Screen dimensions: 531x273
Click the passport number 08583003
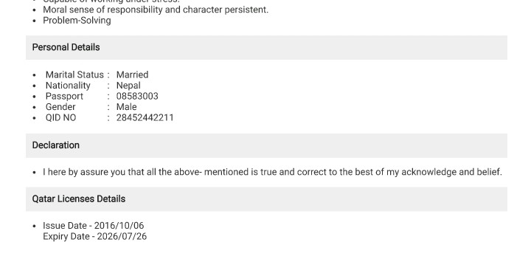click(x=137, y=96)
